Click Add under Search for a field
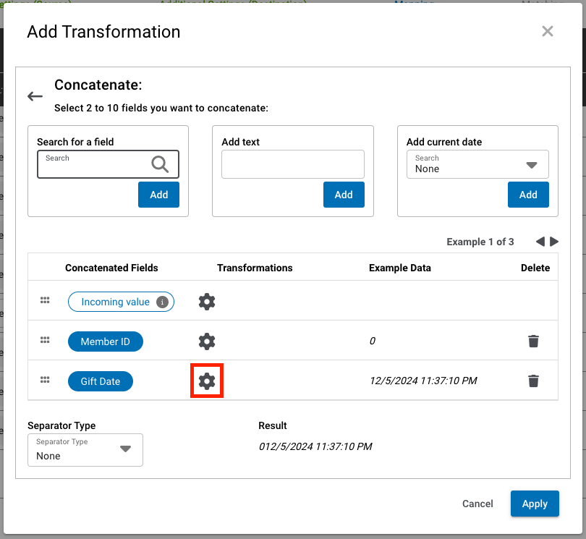The image size is (586, 539). click(x=158, y=195)
